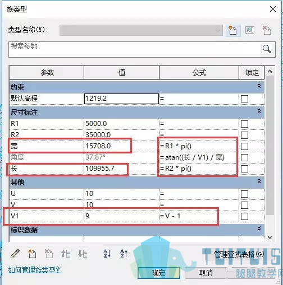Toggle lock checkbox for R2
The image size is (283, 285).
tap(244, 135)
